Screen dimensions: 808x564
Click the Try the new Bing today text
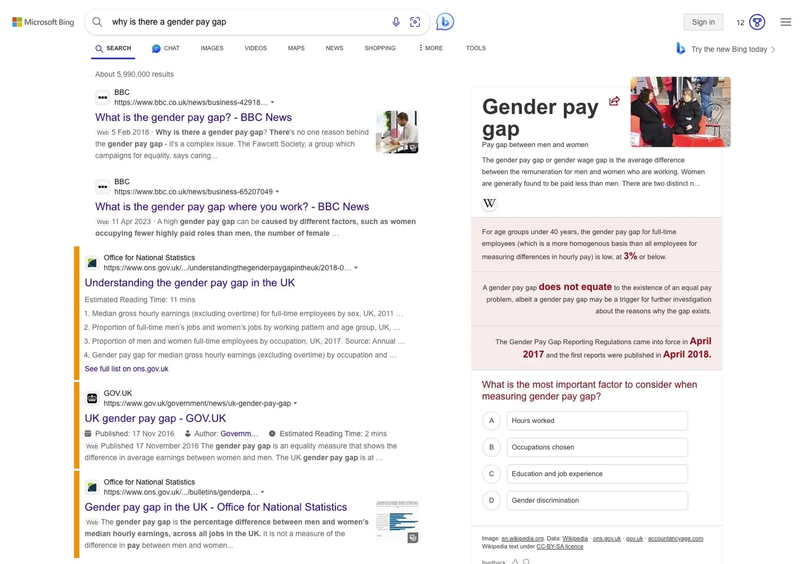729,49
